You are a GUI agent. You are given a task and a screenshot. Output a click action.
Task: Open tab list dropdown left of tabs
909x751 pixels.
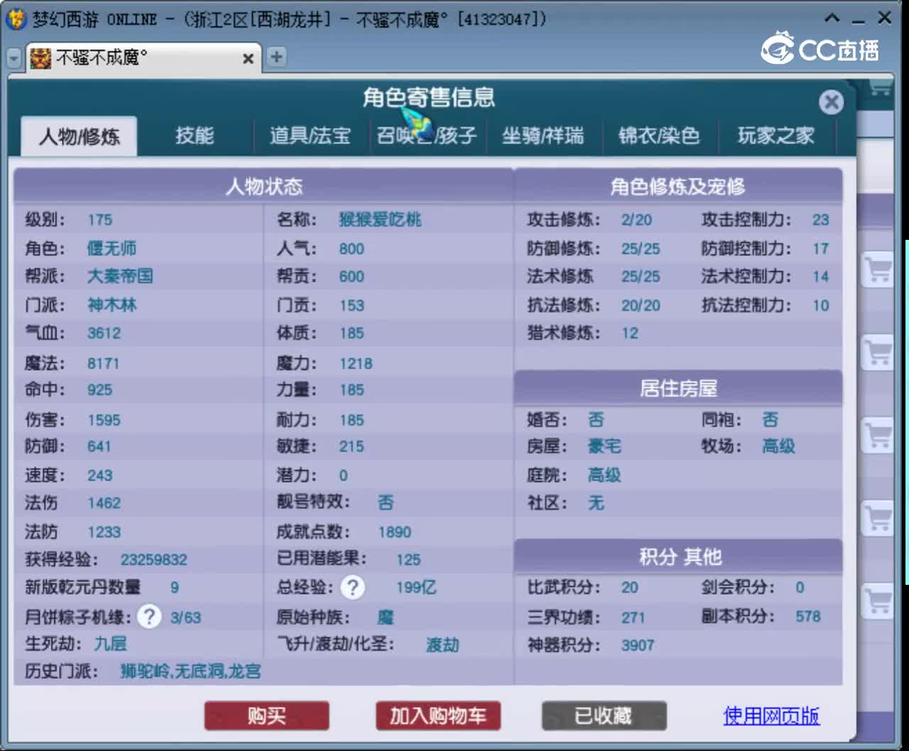tap(13, 58)
